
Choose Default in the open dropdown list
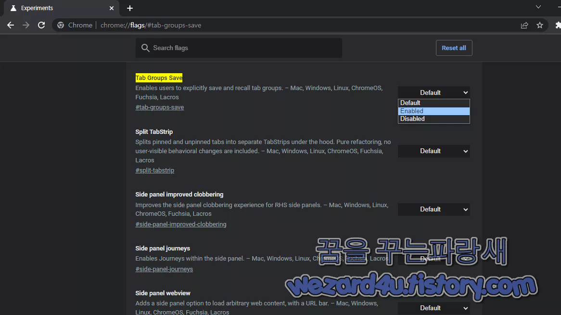point(433,103)
